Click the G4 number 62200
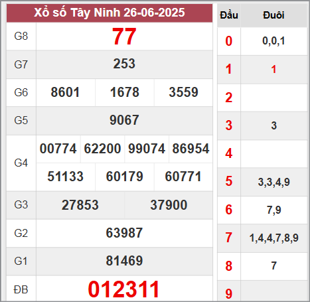Image resolution: width=310 pixels, height=302 pixels. pyautogui.click(x=102, y=149)
